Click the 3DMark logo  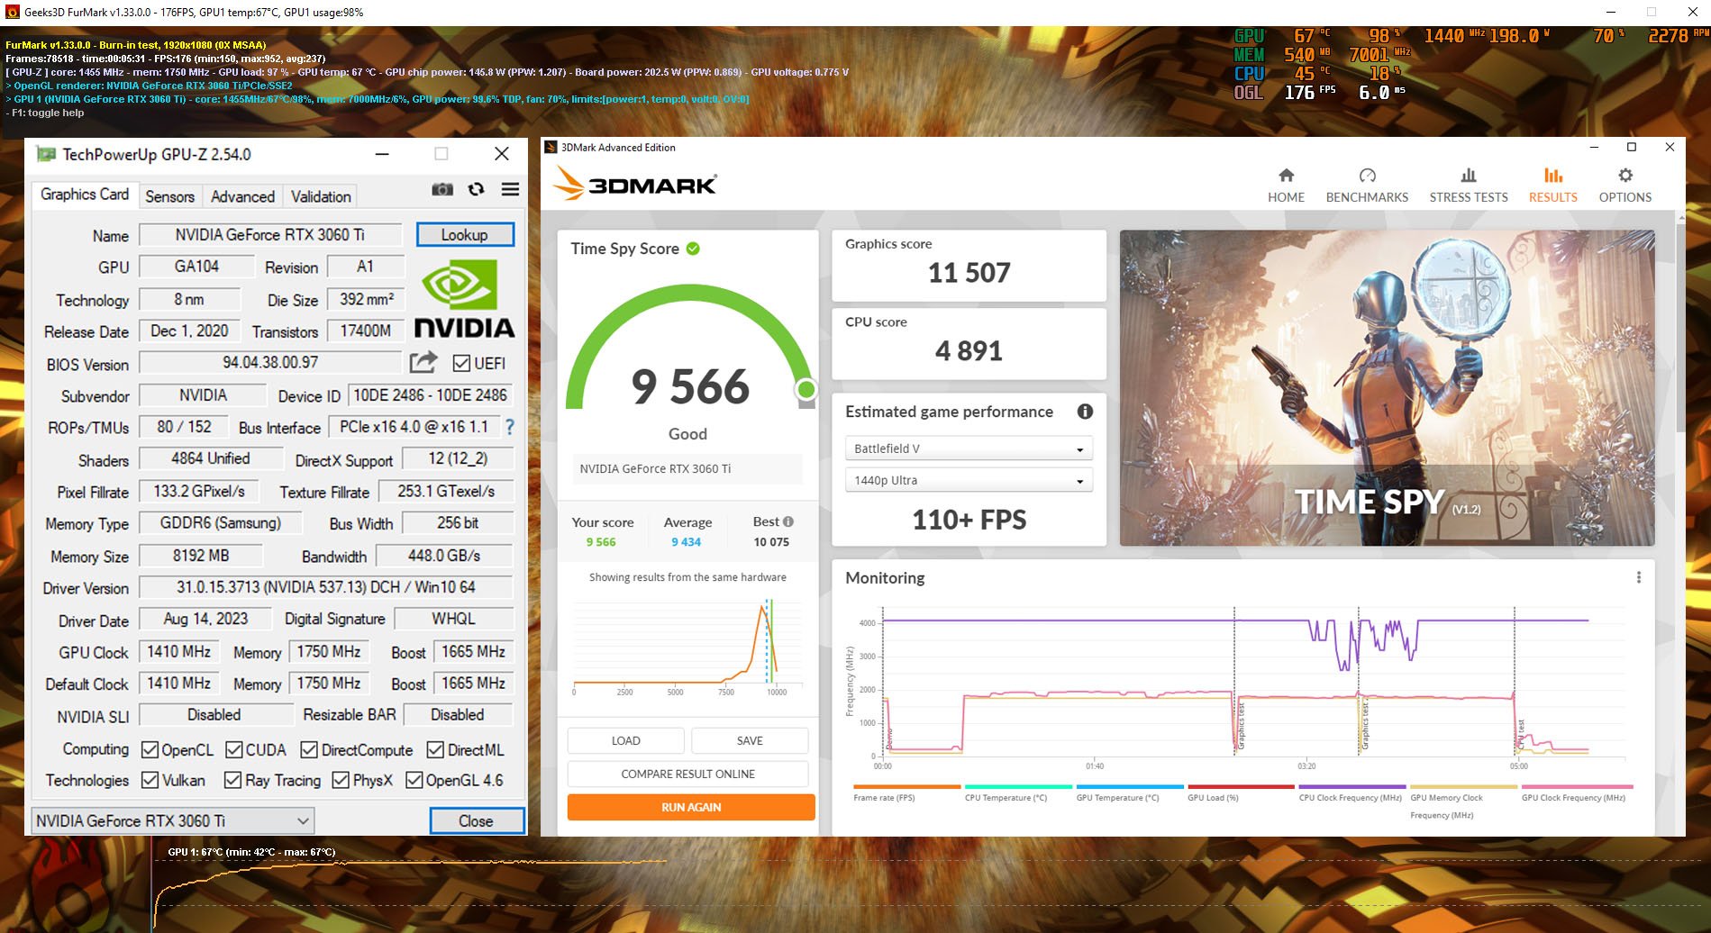pyautogui.click(x=635, y=184)
